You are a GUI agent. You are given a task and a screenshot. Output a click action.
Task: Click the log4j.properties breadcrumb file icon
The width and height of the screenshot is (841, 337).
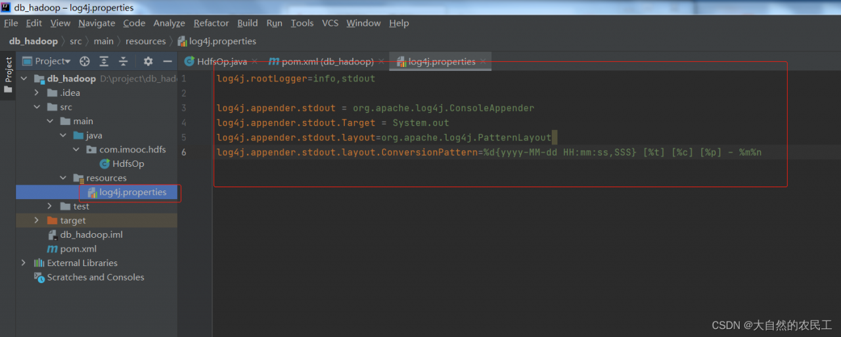click(182, 41)
